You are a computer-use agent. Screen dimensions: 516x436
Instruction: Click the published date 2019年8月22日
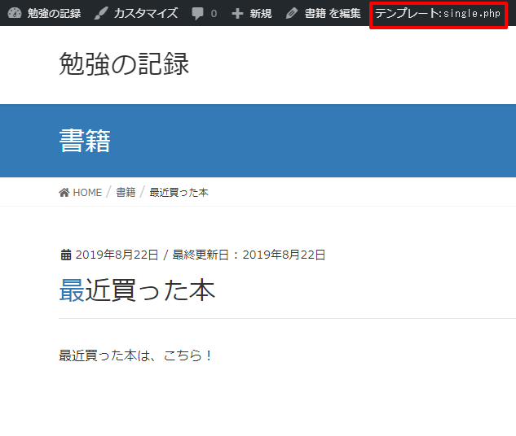117,255
